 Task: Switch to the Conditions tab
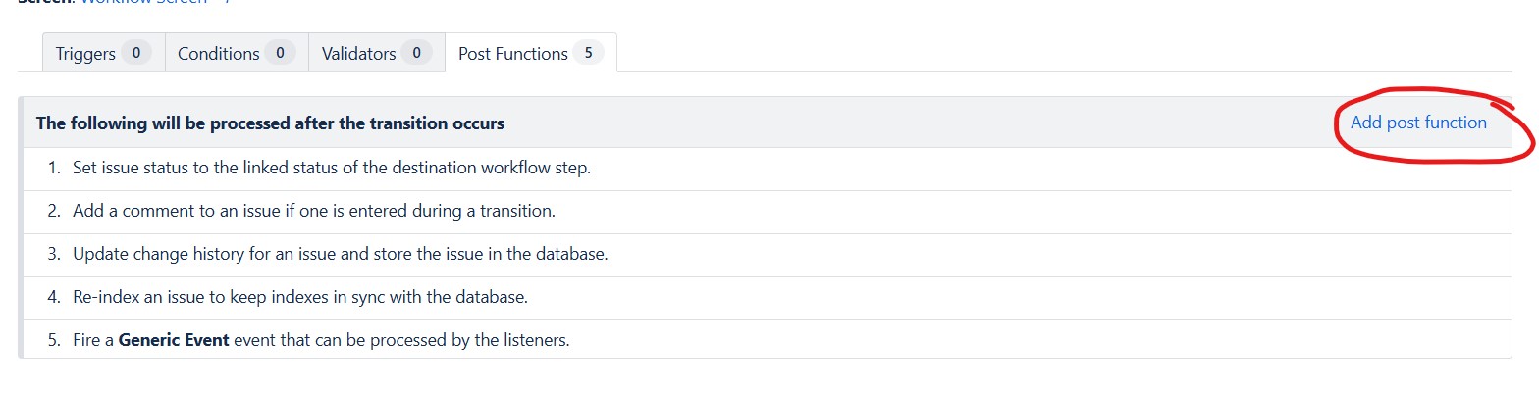(218, 54)
